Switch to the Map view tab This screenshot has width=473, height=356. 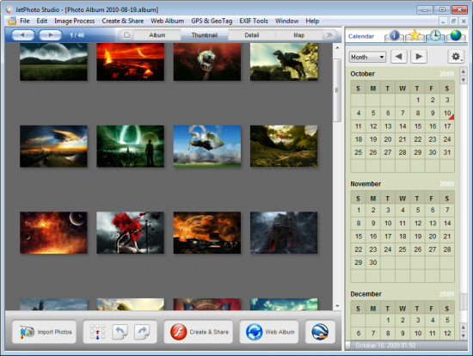pyautogui.click(x=299, y=35)
